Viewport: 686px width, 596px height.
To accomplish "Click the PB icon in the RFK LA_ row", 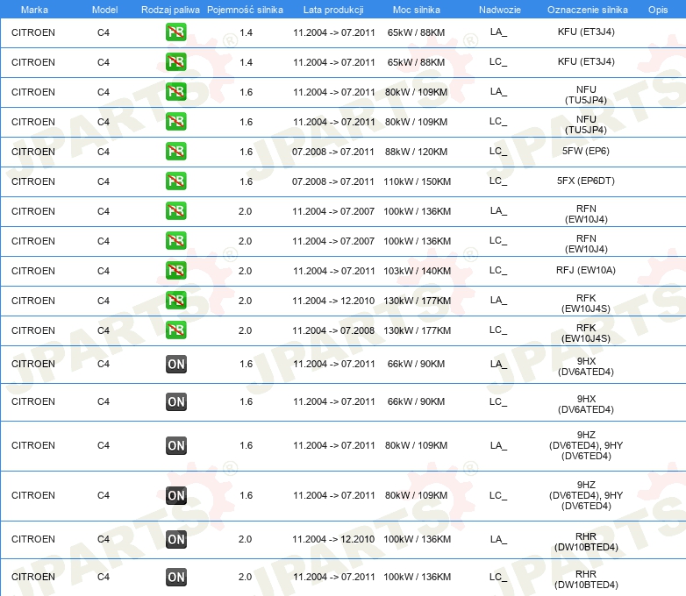I will 175,300.
